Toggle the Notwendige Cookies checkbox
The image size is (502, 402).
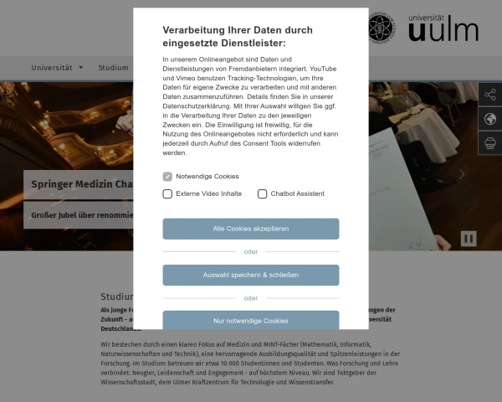167,177
